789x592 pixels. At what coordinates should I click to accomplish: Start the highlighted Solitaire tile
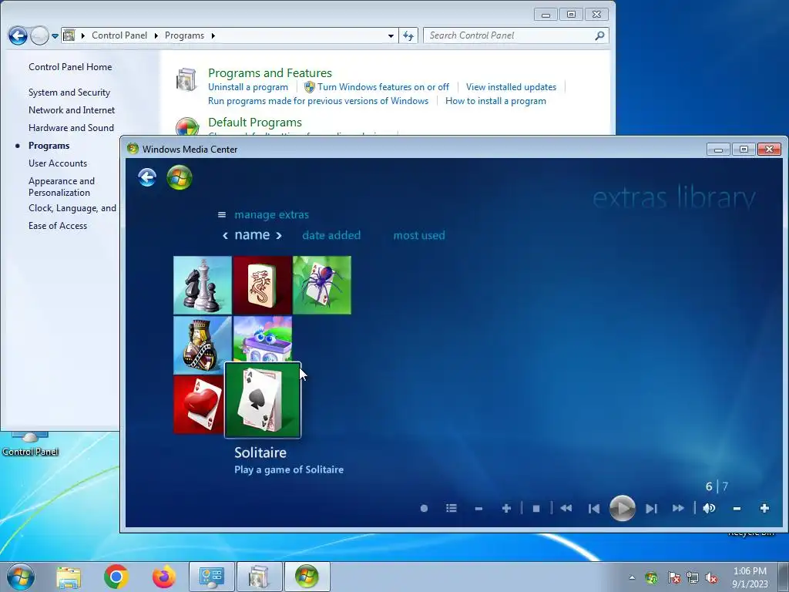263,400
